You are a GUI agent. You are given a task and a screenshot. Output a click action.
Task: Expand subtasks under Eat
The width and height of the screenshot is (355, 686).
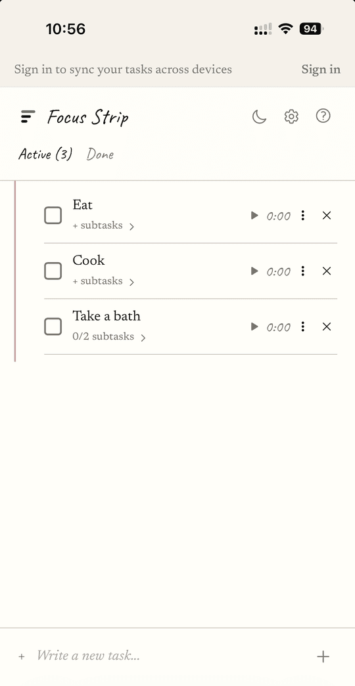[x=103, y=226]
